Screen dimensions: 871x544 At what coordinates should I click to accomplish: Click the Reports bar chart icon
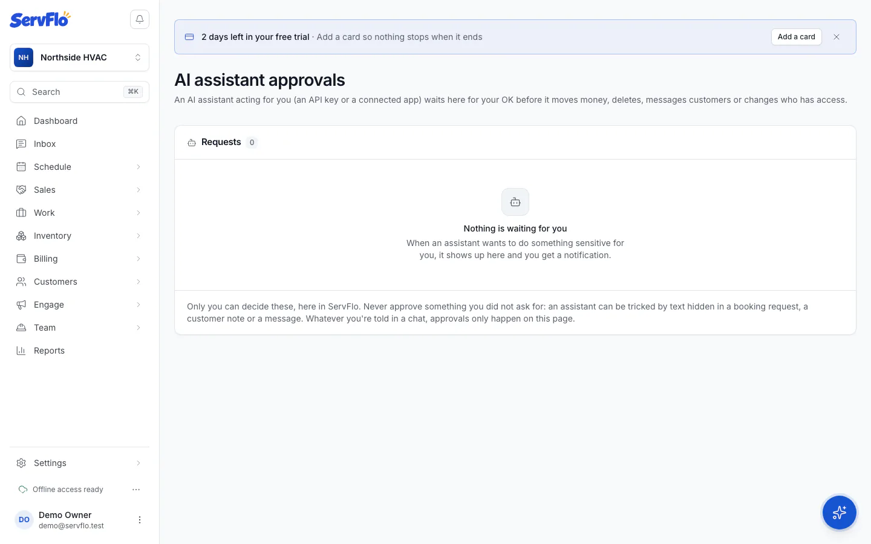[21, 351]
